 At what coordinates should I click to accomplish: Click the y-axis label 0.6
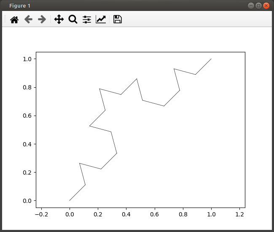(x=27, y=116)
